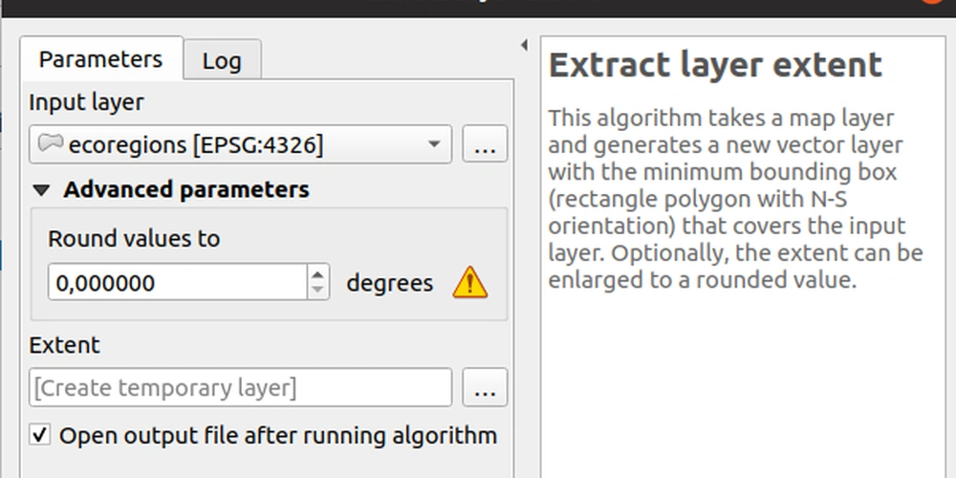Decrease the Round values spinner with down arrow
This screenshot has height=478, width=956.
318,291
